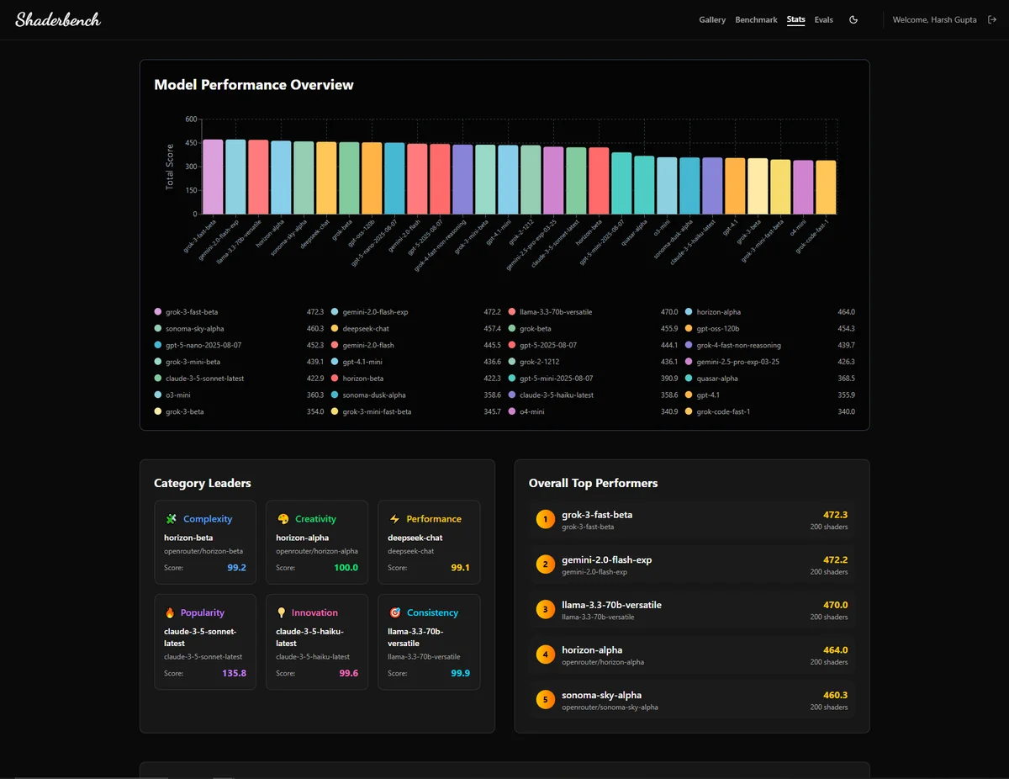Click the Innovation light bulb icon
The width and height of the screenshot is (1009, 779).
coord(283,612)
